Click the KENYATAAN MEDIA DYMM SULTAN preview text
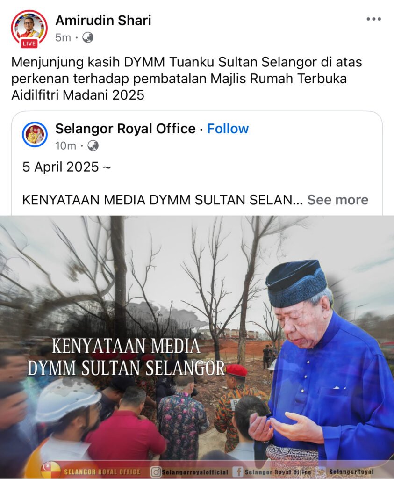The width and height of the screenshot is (394, 479). (x=162, y=200)
